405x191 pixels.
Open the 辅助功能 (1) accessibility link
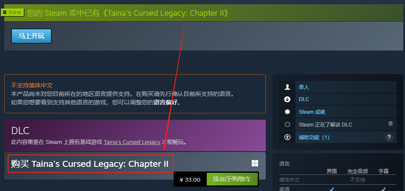pos(314,138)
